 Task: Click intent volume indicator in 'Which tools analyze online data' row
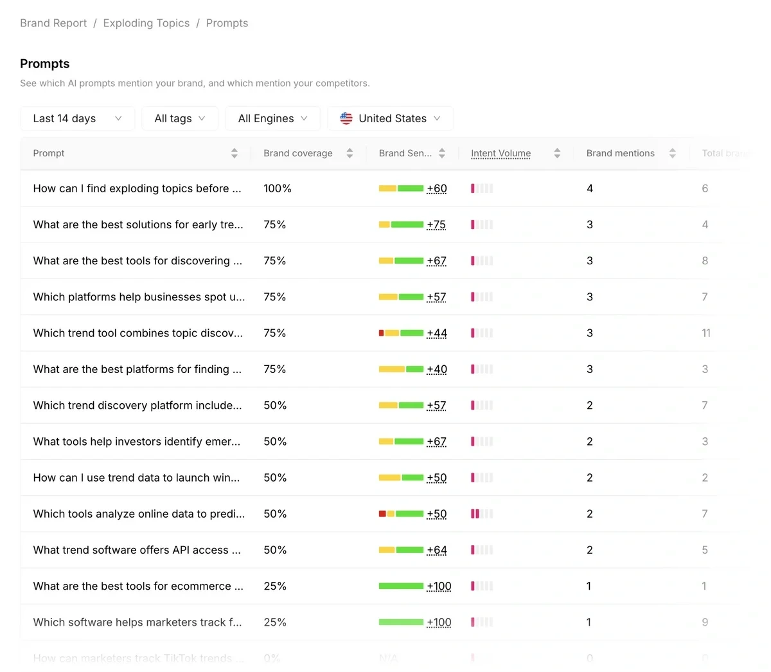(x=482, y=514)
